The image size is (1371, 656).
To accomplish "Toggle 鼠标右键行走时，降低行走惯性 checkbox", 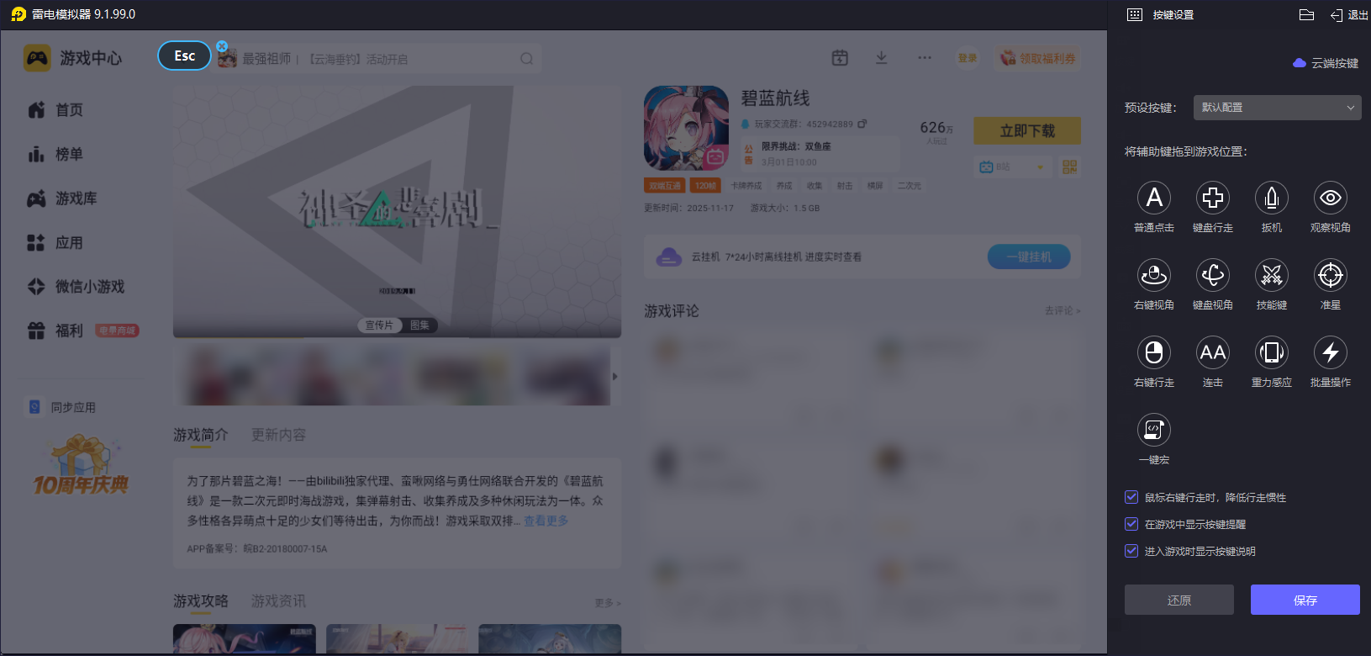I will click(x=1131, y=497).
